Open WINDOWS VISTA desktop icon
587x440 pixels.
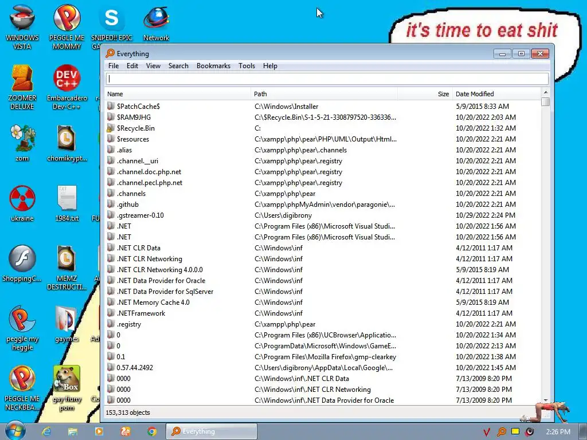click(x=22, y=26)
